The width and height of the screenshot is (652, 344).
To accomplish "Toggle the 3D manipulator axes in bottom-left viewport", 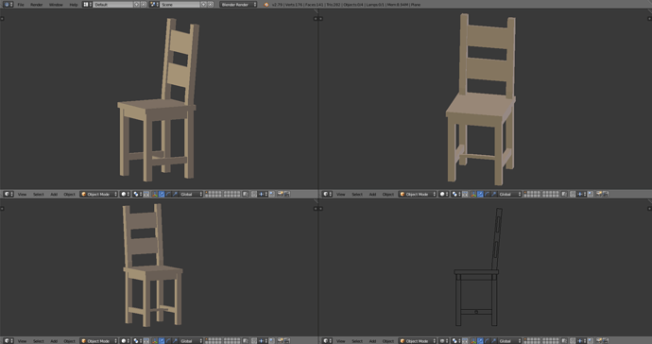I will tap(154, 340).
